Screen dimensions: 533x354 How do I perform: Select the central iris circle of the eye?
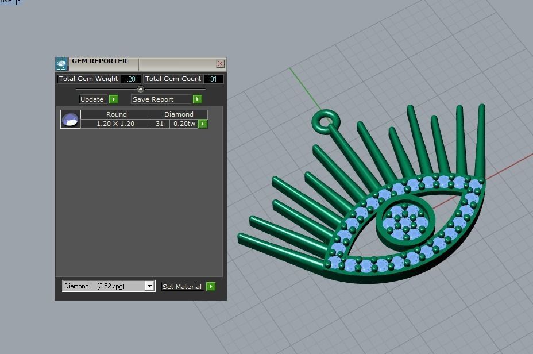click(405, 222)
